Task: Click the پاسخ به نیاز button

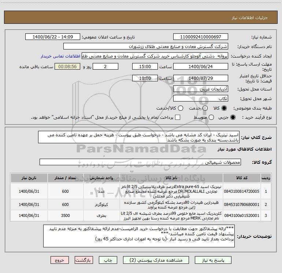Action: (213, 260)
